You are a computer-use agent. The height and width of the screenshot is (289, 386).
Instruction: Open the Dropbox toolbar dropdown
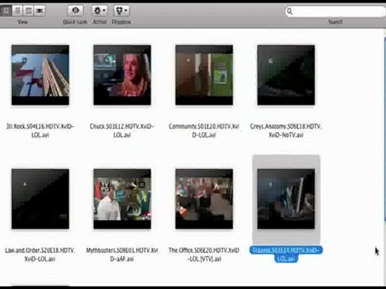(121, 10)
